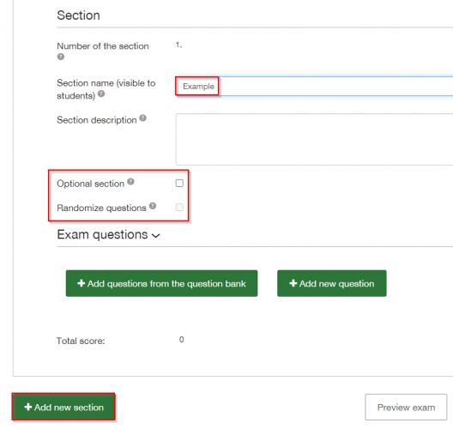Click plus icon on Add new section button
Viewport: 453px width, 429px height.
click(28, 407)
